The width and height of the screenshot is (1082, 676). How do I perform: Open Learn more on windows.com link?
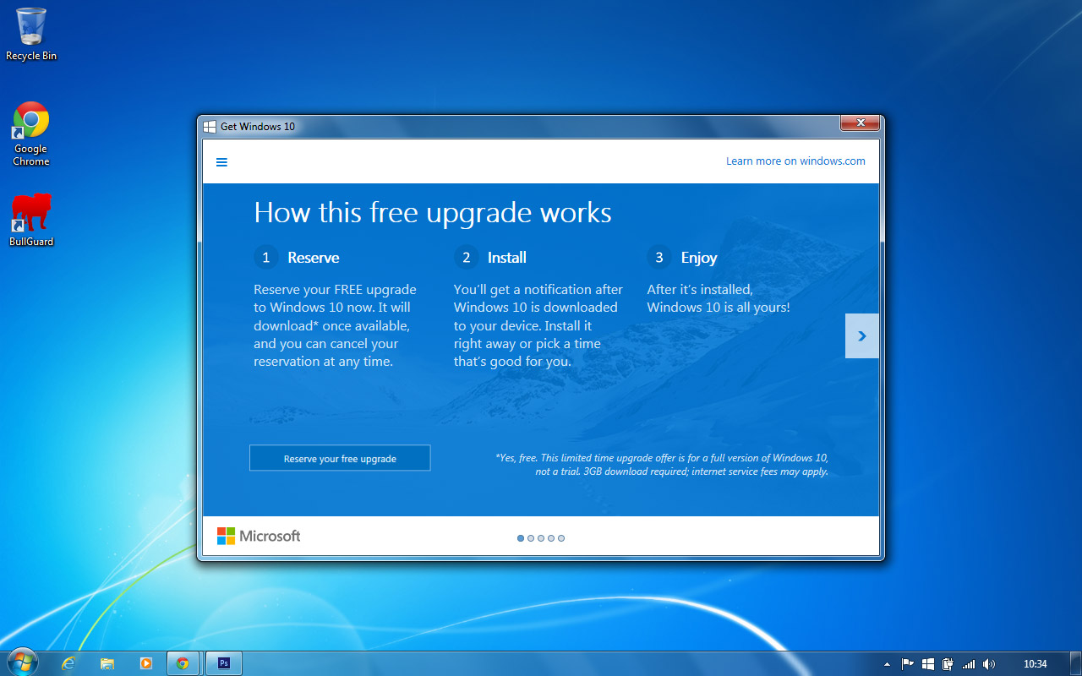coord(795,161)
